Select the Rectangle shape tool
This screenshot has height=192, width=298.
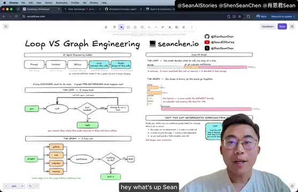point(128,27)
